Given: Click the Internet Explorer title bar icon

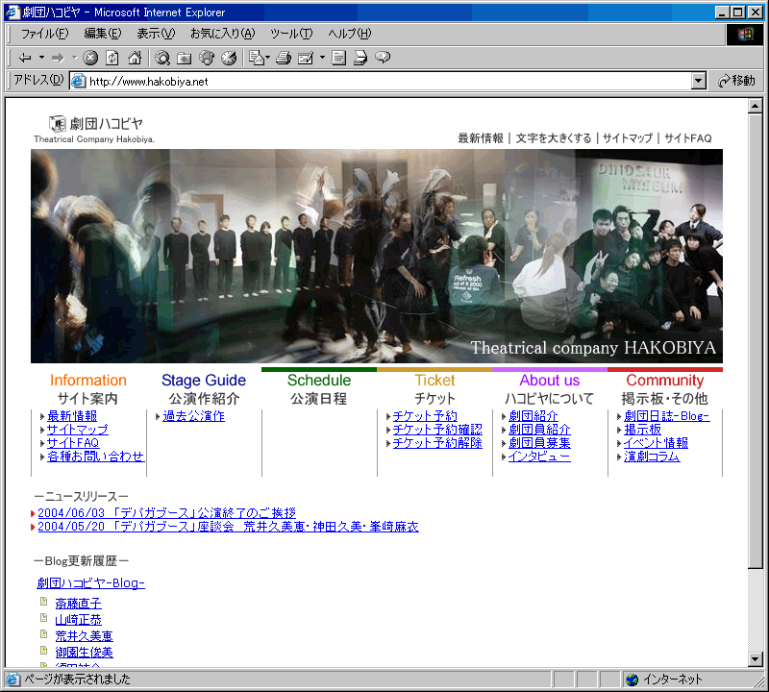Looking at the screenshot, I should coord(12,12).
